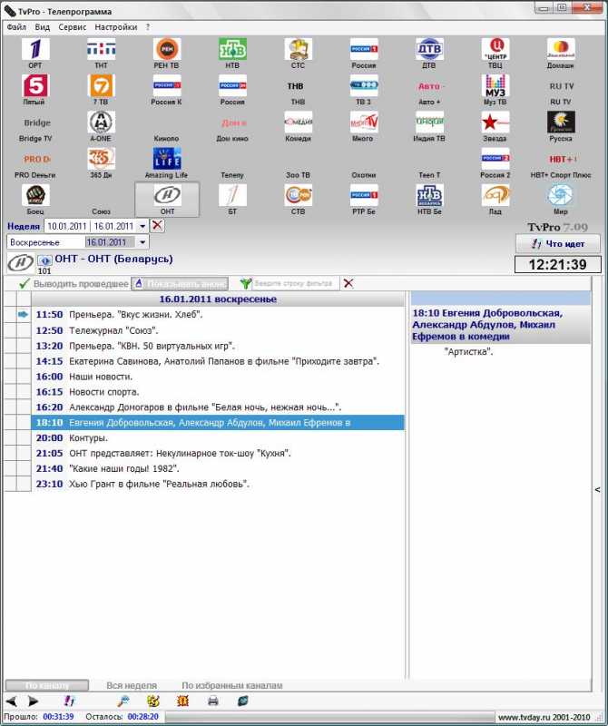The image size is (608, 726).
Task: Open www.tvday.ru link in status bar
Action: [544, 717]
